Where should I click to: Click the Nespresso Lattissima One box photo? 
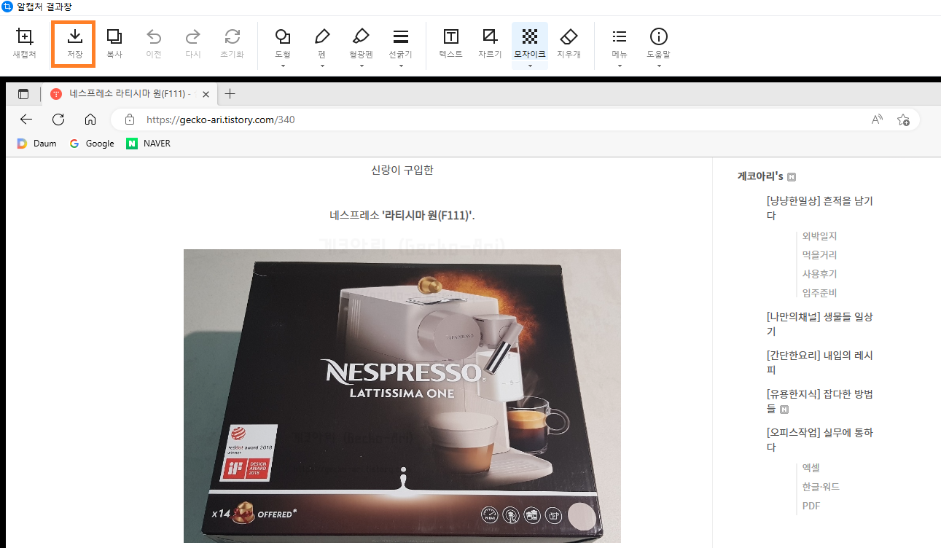pos(402,396)
